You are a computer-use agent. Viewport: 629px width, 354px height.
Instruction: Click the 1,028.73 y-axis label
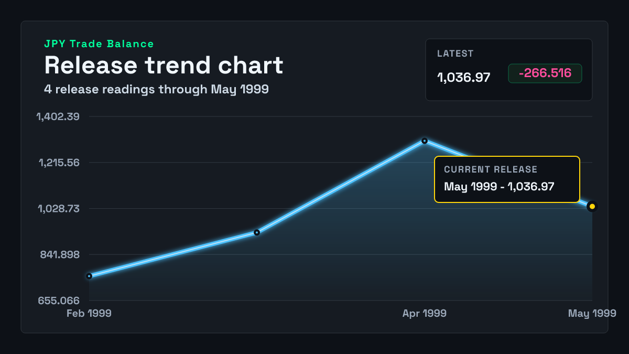pos(58,209)
